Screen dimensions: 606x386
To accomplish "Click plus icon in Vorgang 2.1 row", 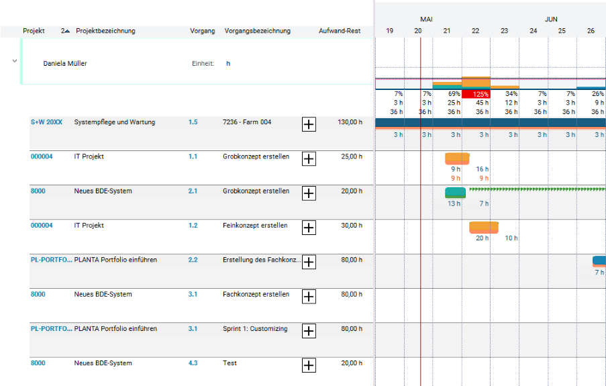I will (309, 193).
